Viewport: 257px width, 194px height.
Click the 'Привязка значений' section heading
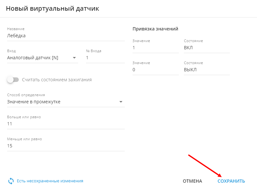(155, 29)
